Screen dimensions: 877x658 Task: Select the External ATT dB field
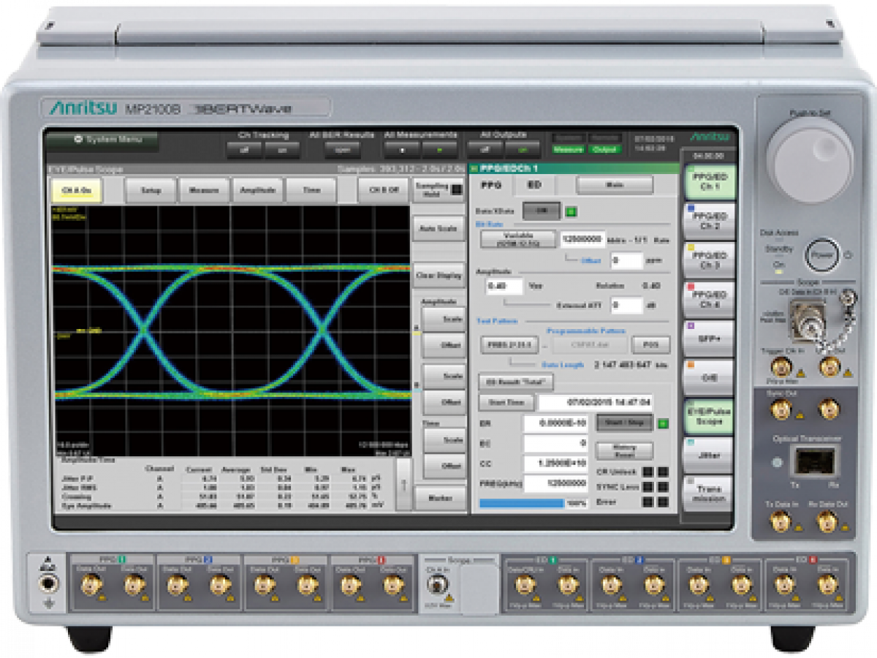[x=627, y=306]
